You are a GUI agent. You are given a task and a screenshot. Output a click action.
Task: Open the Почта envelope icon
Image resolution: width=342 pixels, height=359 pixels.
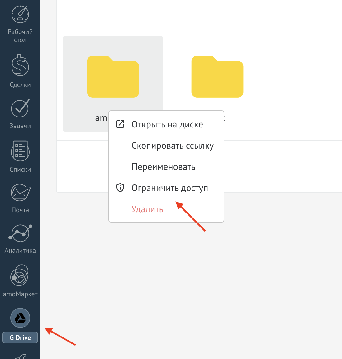tap(20, 193)
